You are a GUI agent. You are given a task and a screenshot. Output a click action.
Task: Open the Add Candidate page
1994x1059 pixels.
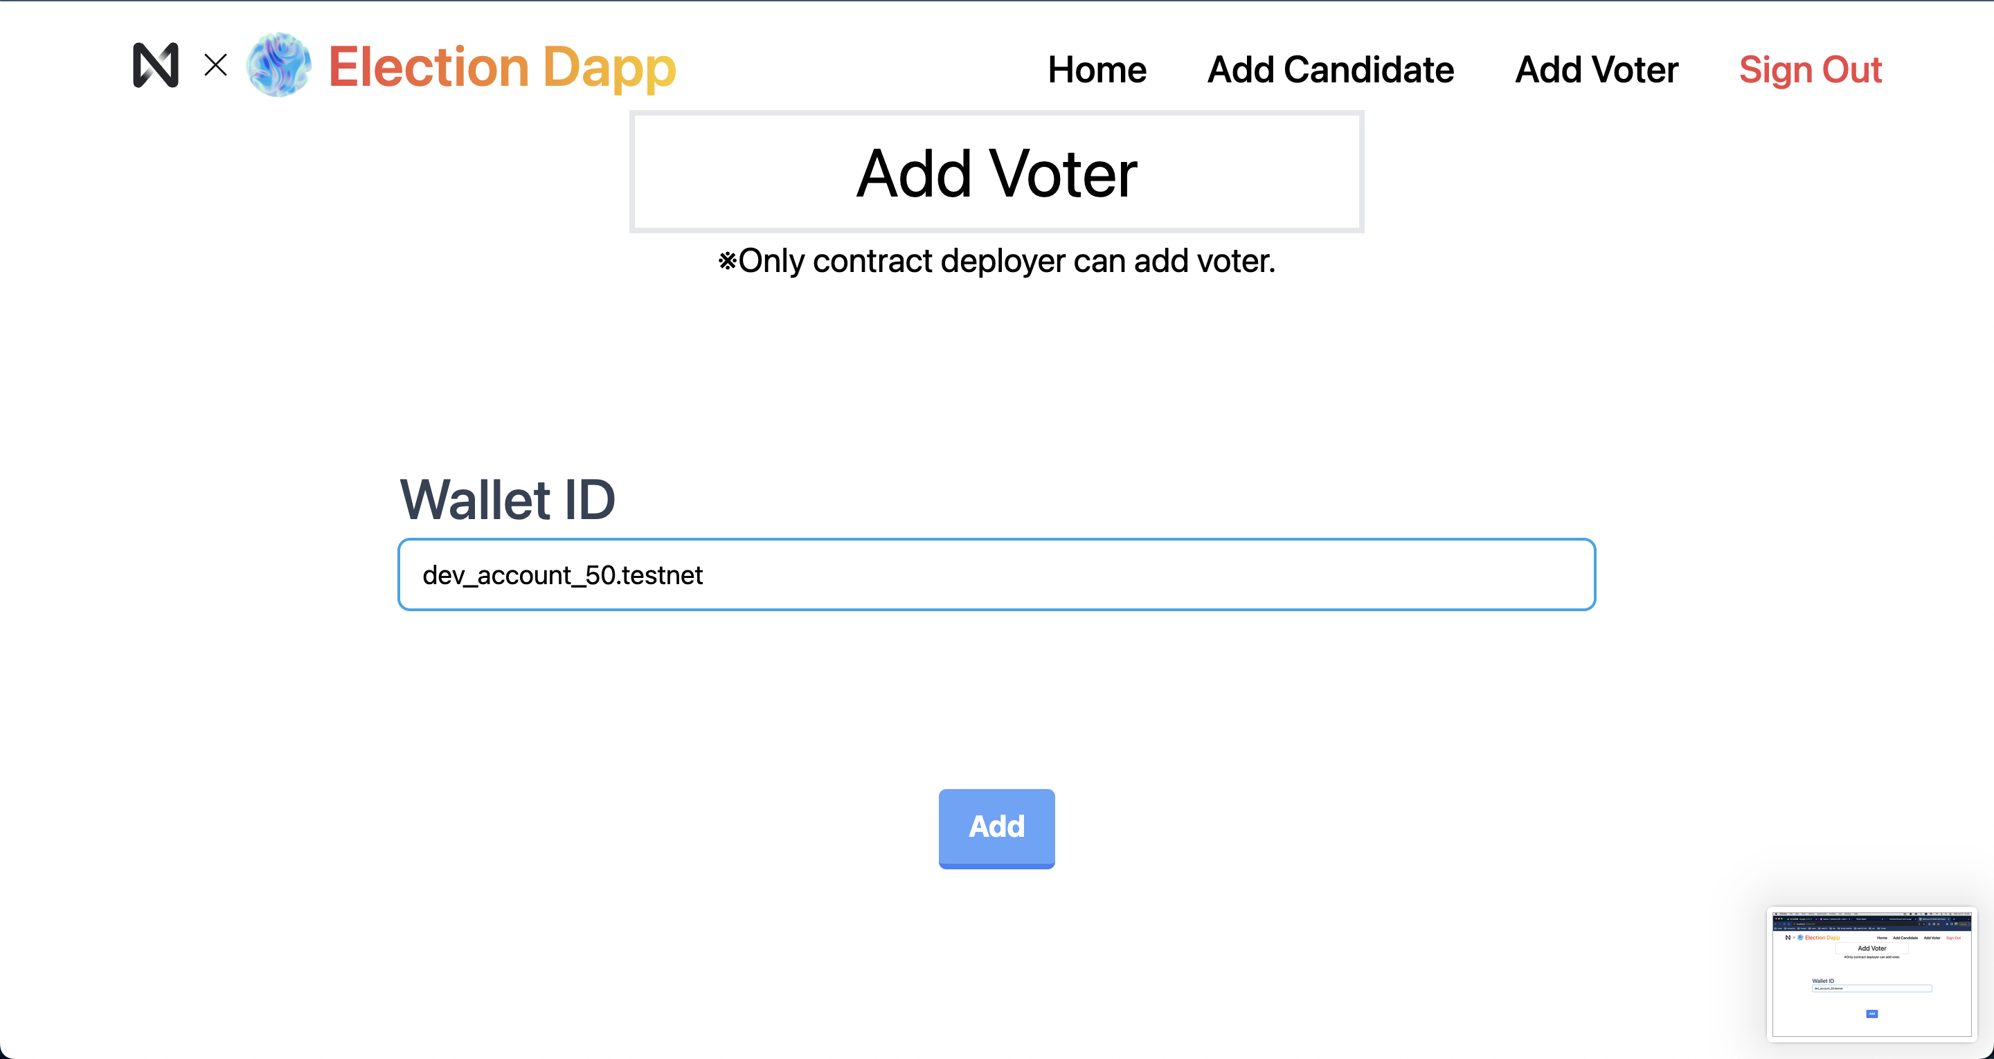tap(1331, 70)
